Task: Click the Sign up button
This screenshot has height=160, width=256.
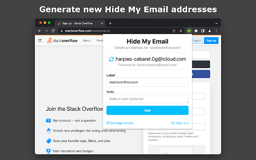Action: [211, 40]
